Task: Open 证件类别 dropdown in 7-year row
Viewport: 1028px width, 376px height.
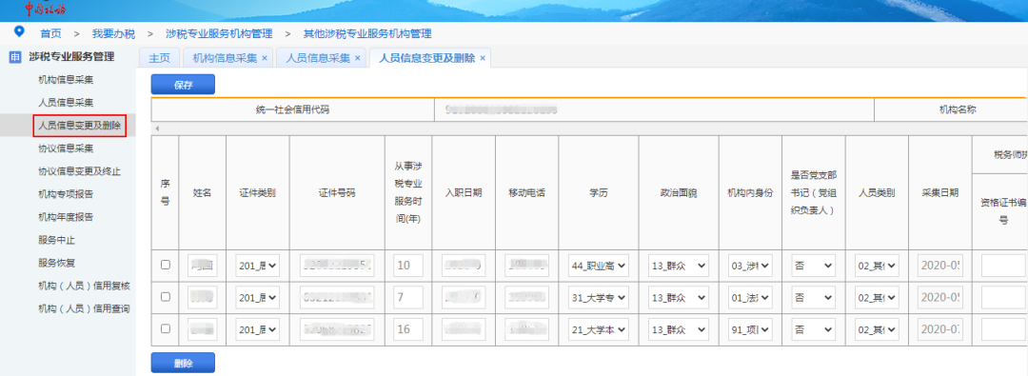Action: tap(258, 298)
